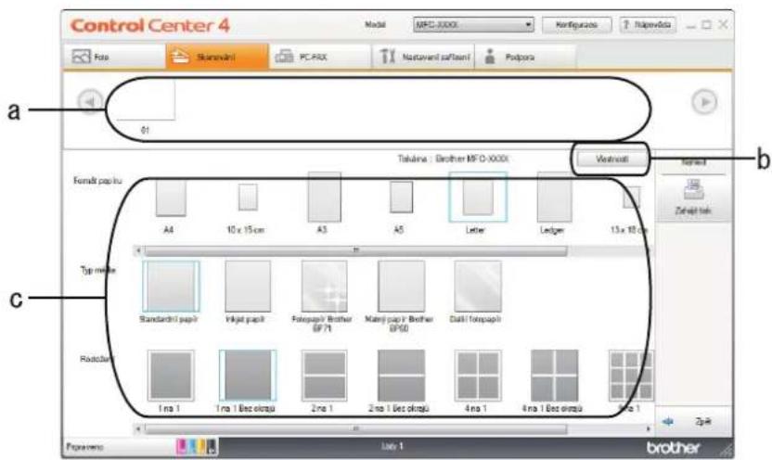This screenshot has width=772, height=460.
Task: Pick 4 na 1 Bez okrajů layout
Action: [554, 376]
